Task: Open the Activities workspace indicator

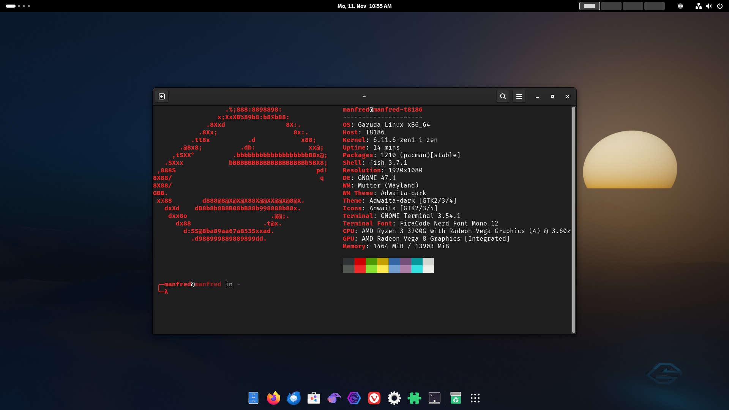Action: point(18,6)
